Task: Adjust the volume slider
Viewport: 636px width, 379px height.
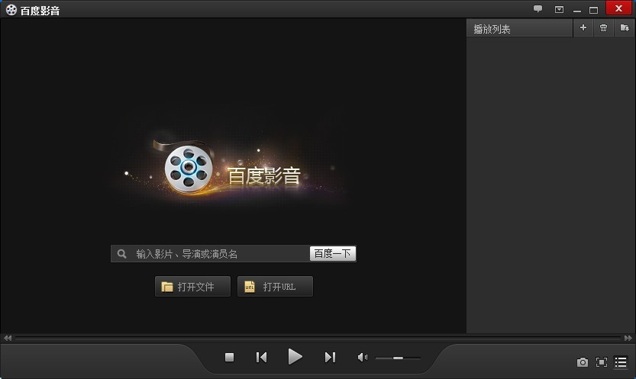Action: (397, 358)
